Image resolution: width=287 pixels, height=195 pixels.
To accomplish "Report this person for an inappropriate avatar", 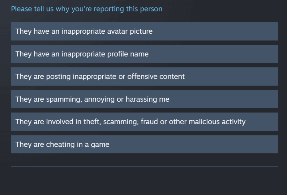I will 144,31.
